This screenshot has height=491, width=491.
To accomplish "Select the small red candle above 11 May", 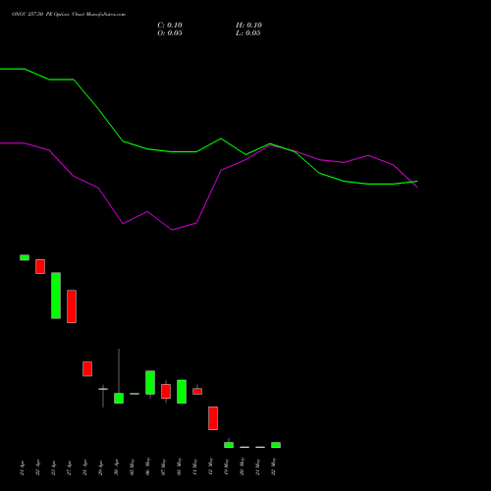I will tap(197, 391).
